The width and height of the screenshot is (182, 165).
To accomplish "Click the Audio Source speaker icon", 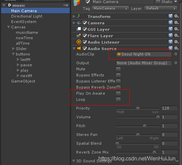I will click(x=79, y=48).
